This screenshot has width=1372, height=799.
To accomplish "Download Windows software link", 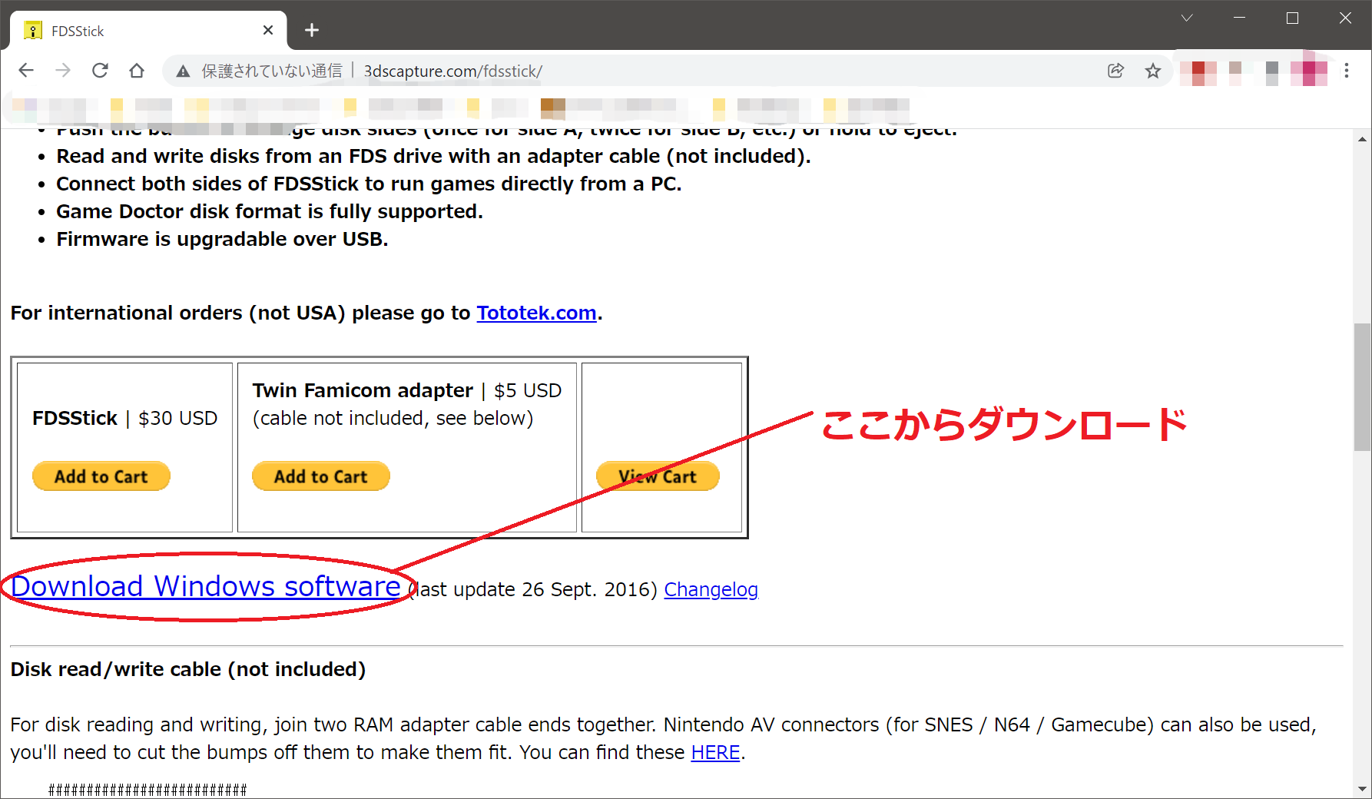I will [206, 586].
